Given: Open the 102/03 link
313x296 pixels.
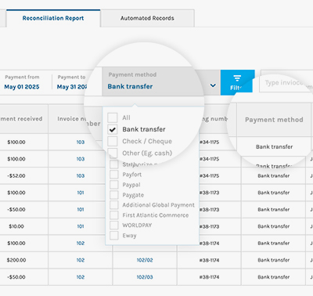Looking at the screenshot, I should (x=145, y=277).
